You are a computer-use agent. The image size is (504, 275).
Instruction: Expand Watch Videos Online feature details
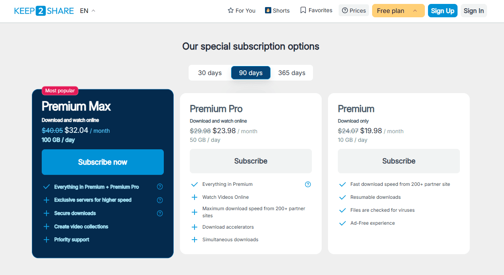194,197
